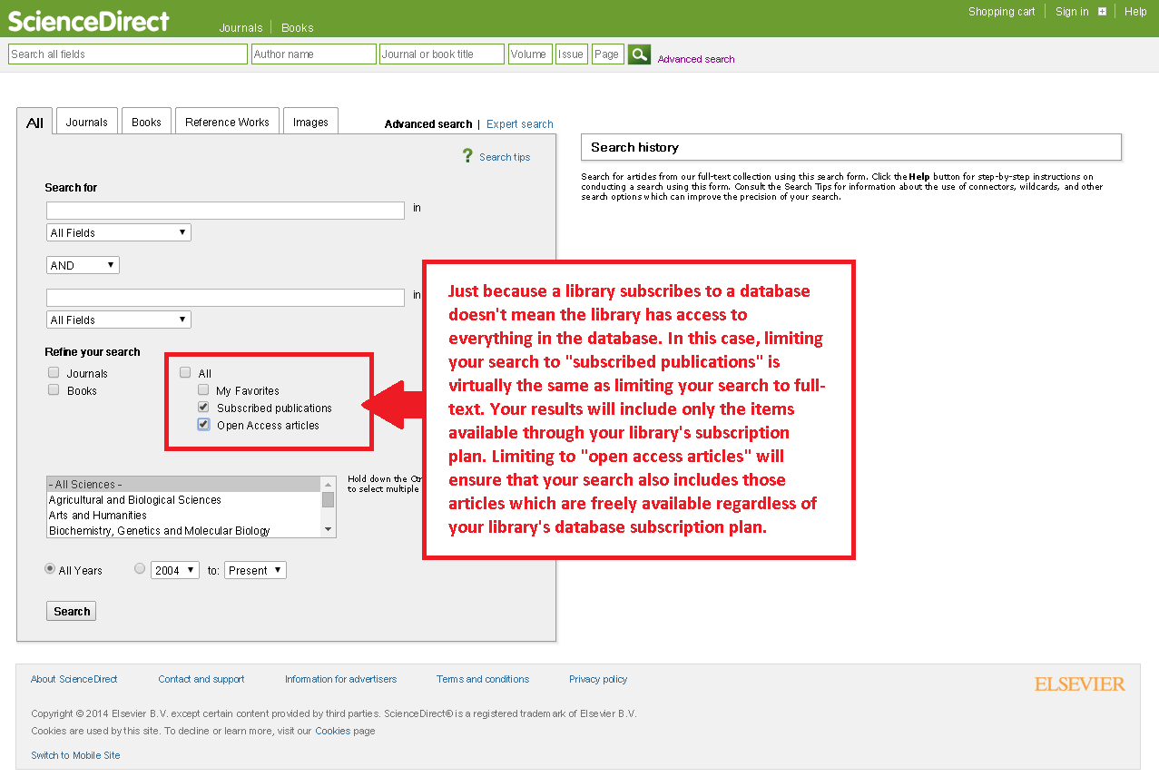The height and width of the screenshot is (777, 1159).
Task: Select Biochemistry, Genetics and Molecular Biology
Action: [184, 531]
